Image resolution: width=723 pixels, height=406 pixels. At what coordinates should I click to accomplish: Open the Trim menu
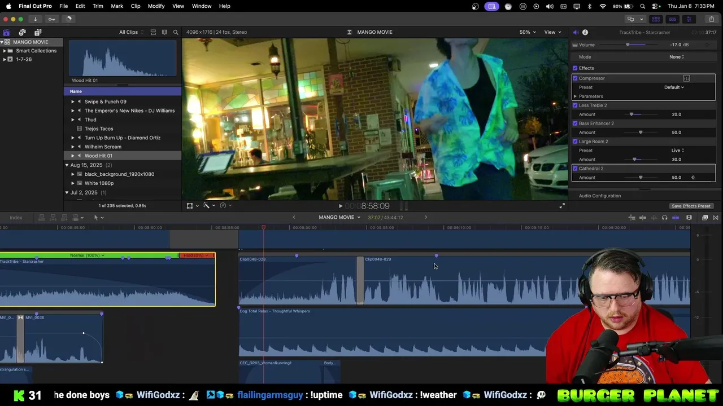pos(98,6)
